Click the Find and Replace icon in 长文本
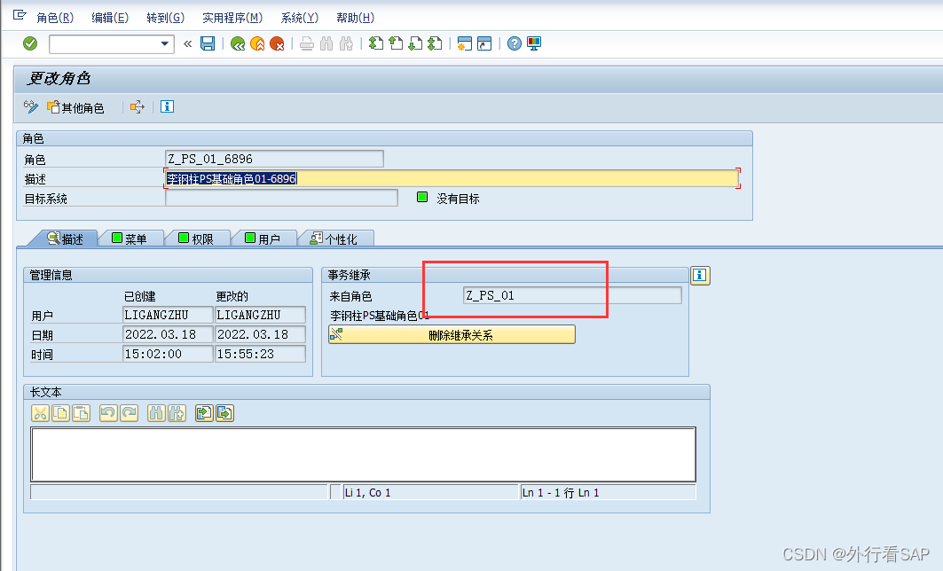This screenshot has width=943, height=571. tap(177, 413)
